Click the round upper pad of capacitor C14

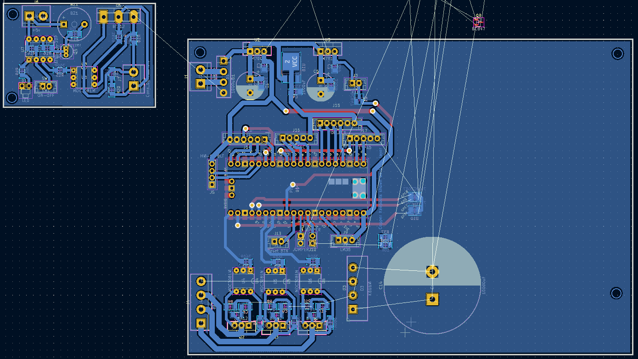[432, 272]
